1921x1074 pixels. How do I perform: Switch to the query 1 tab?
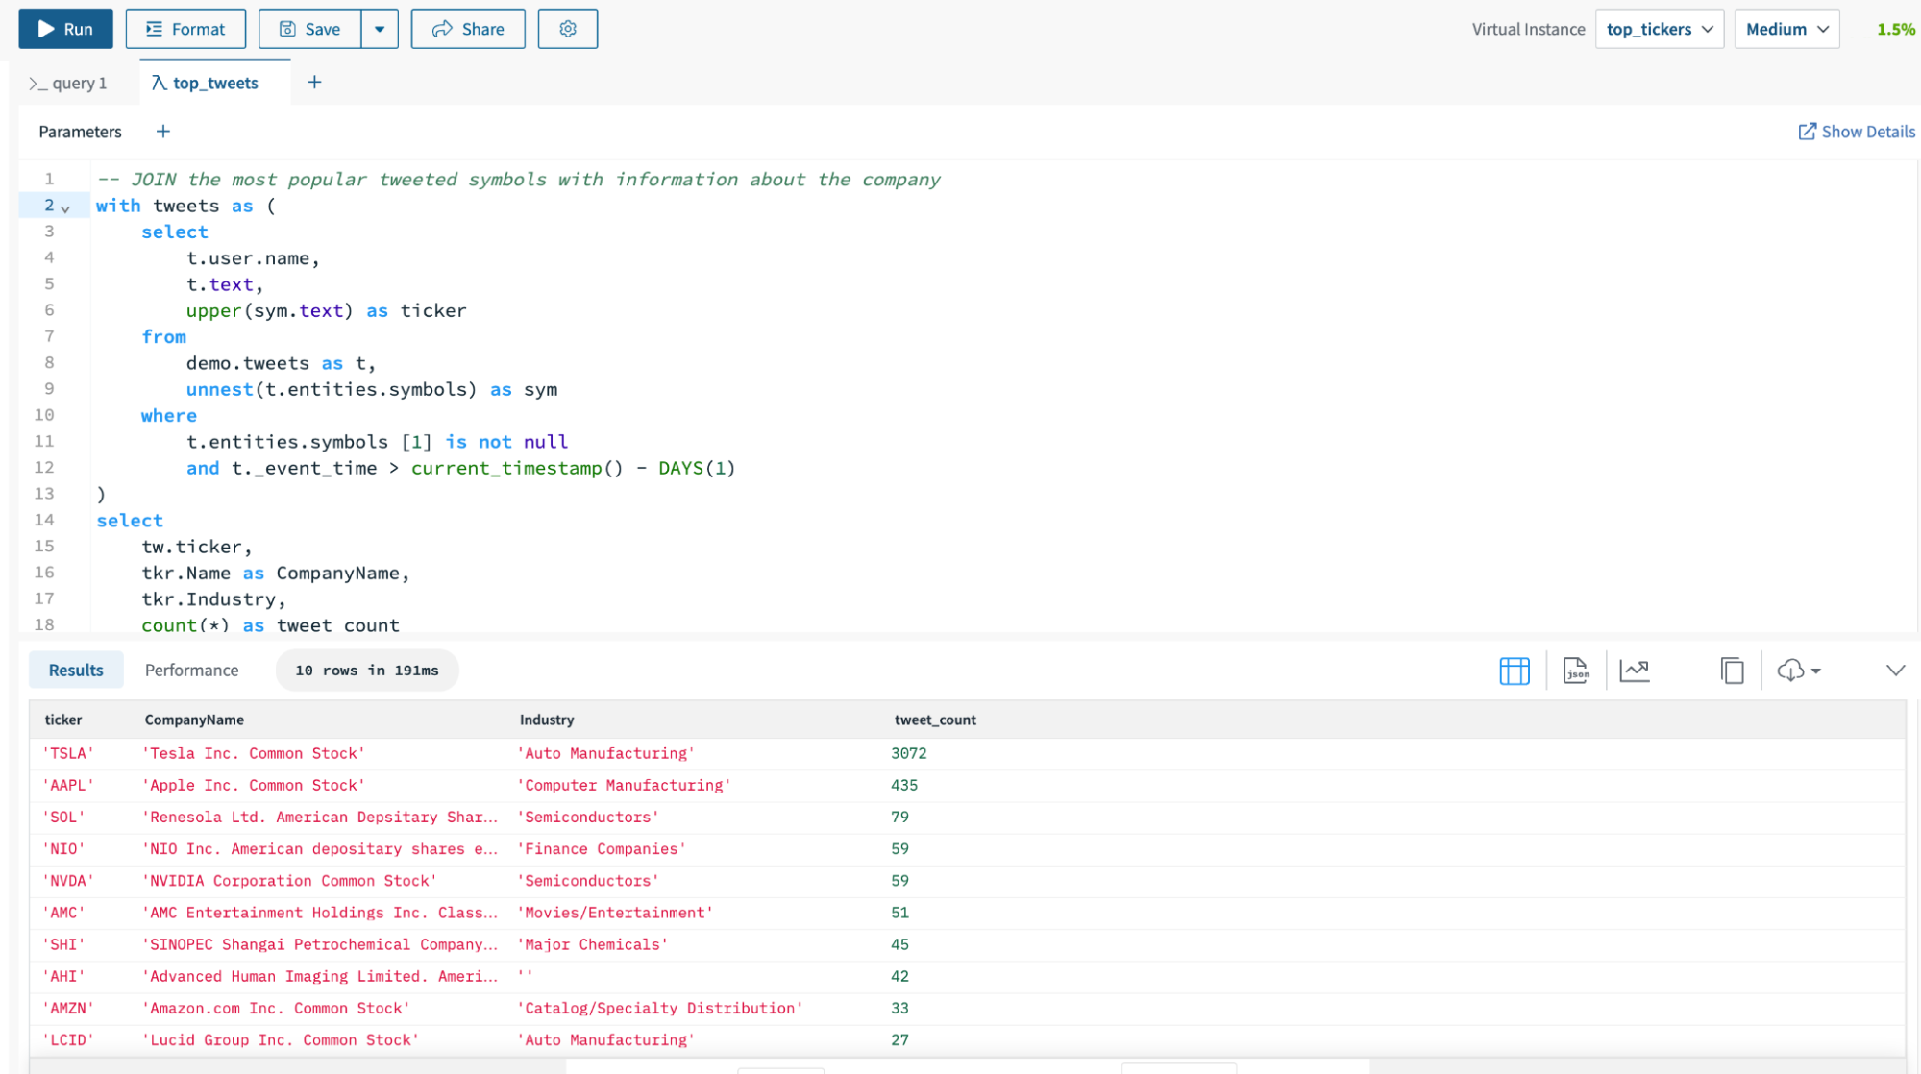69,84
